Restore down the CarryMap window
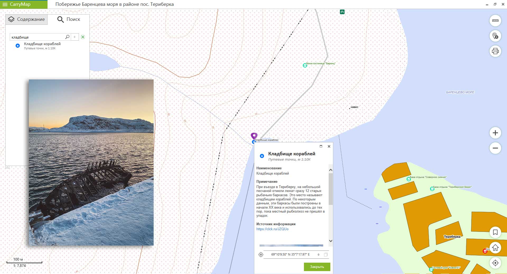 pyautogui.click(x=495, y=4)
